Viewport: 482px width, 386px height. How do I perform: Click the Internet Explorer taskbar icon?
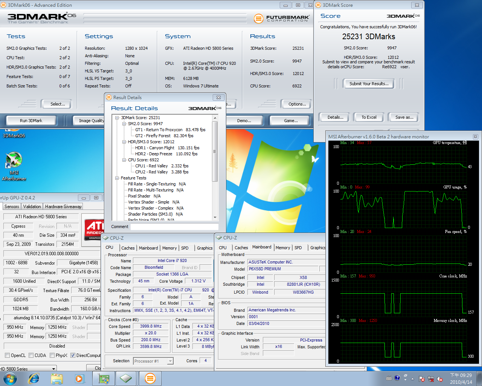(x=34, y=378)
